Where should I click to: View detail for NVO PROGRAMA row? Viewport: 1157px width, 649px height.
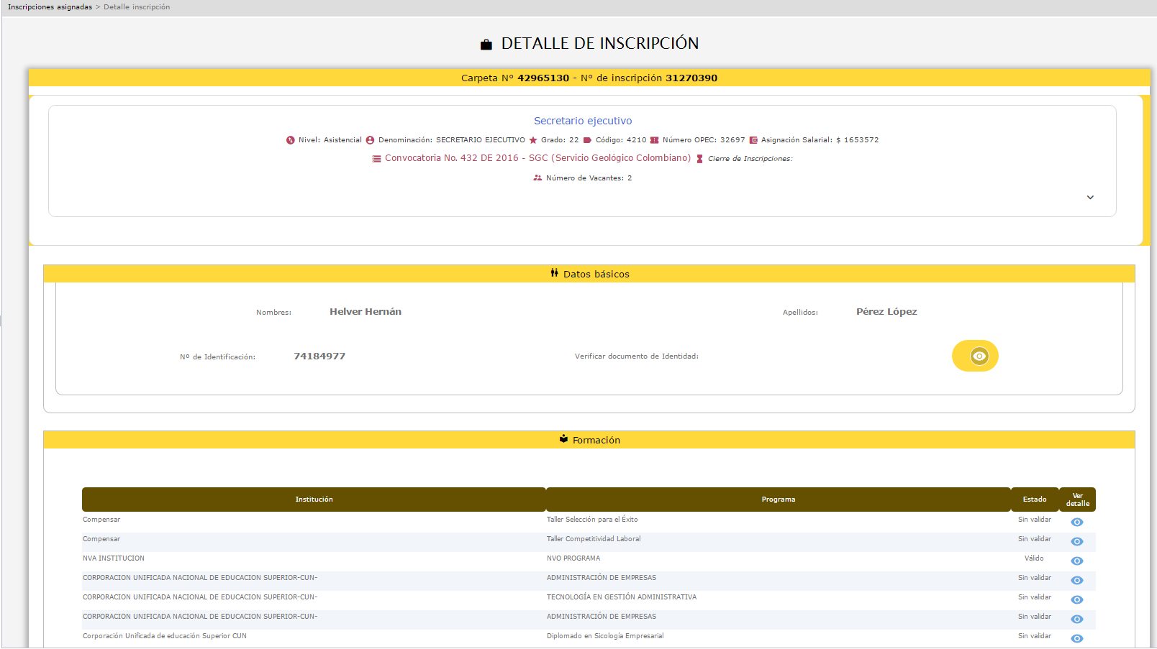point(1076,561)
